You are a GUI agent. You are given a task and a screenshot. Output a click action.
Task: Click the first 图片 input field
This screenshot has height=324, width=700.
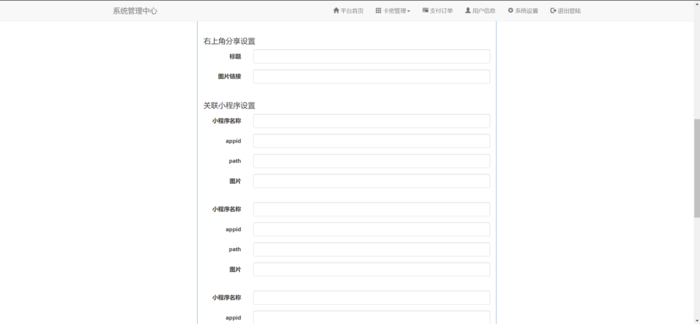[371, 181]
